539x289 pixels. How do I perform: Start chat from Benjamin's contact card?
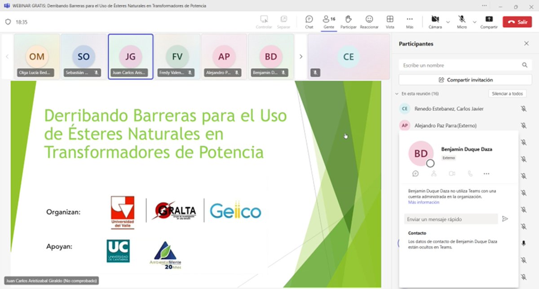click(x=415, y=173)
